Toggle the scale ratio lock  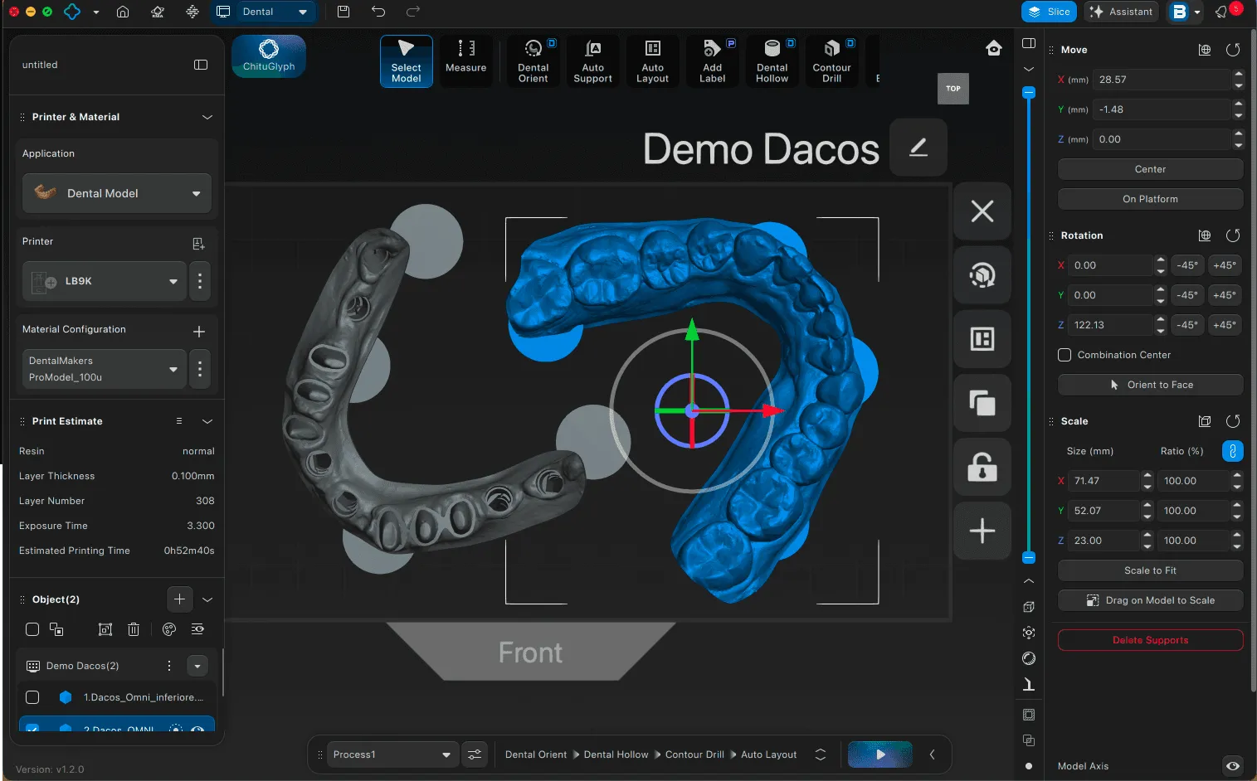coord(1233,451)
